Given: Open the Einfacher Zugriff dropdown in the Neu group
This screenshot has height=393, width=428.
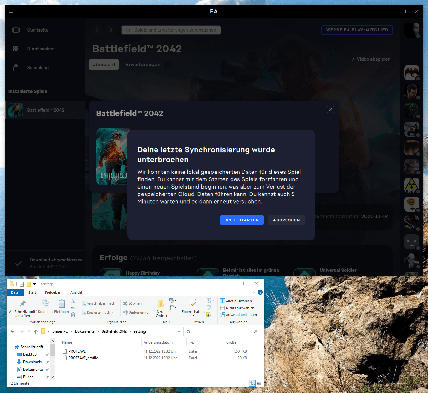Looking at the screenshot, I should [173, 308].
